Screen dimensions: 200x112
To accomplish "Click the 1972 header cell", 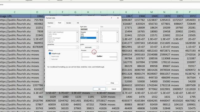I will 190,16.
